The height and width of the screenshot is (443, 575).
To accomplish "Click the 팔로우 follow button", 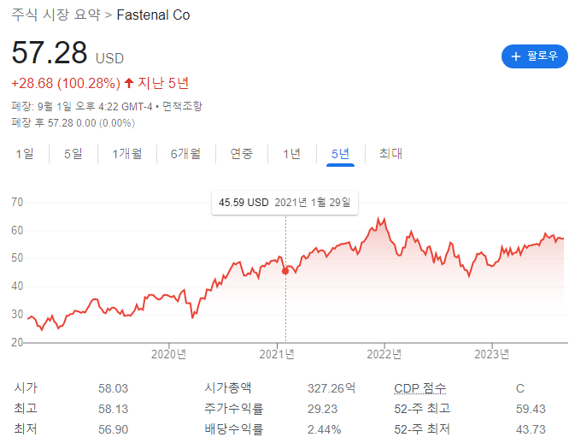I will 534,56.
